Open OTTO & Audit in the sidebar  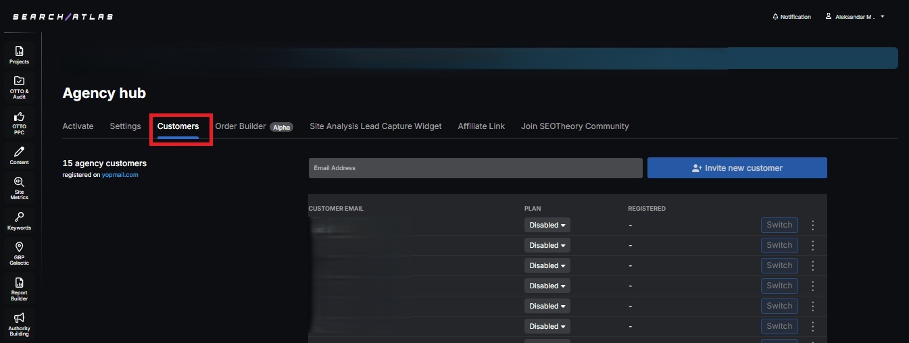click(19, 87)
